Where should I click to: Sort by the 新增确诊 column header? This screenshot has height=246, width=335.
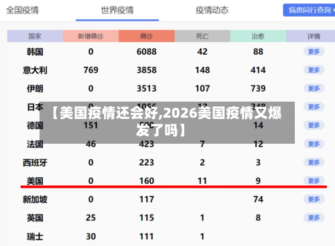coord(90,36)
